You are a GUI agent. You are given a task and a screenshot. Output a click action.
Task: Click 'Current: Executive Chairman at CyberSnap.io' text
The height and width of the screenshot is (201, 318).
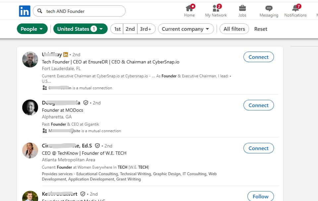(136, 79)
